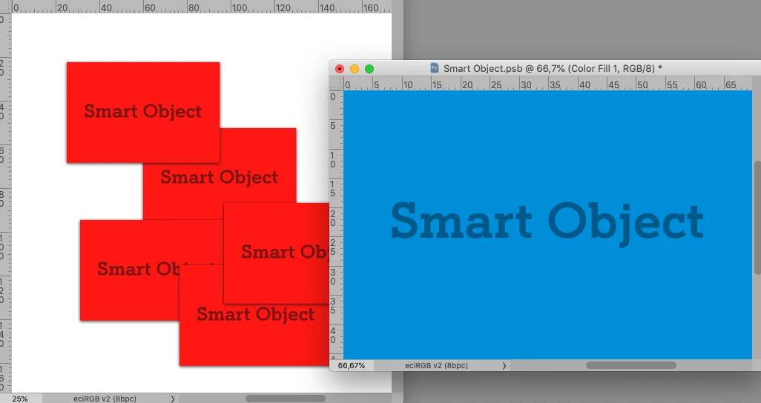Click the Smart Object.psb window title text
761x403 pixels.
coord(553,68)
